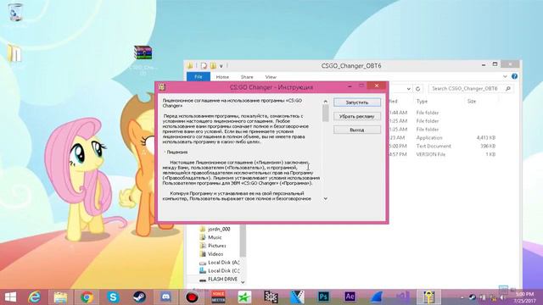This screenshot has height=305, width=543.
Task: Open the blue shark fin app on taskbar
Action: point(376,297)
